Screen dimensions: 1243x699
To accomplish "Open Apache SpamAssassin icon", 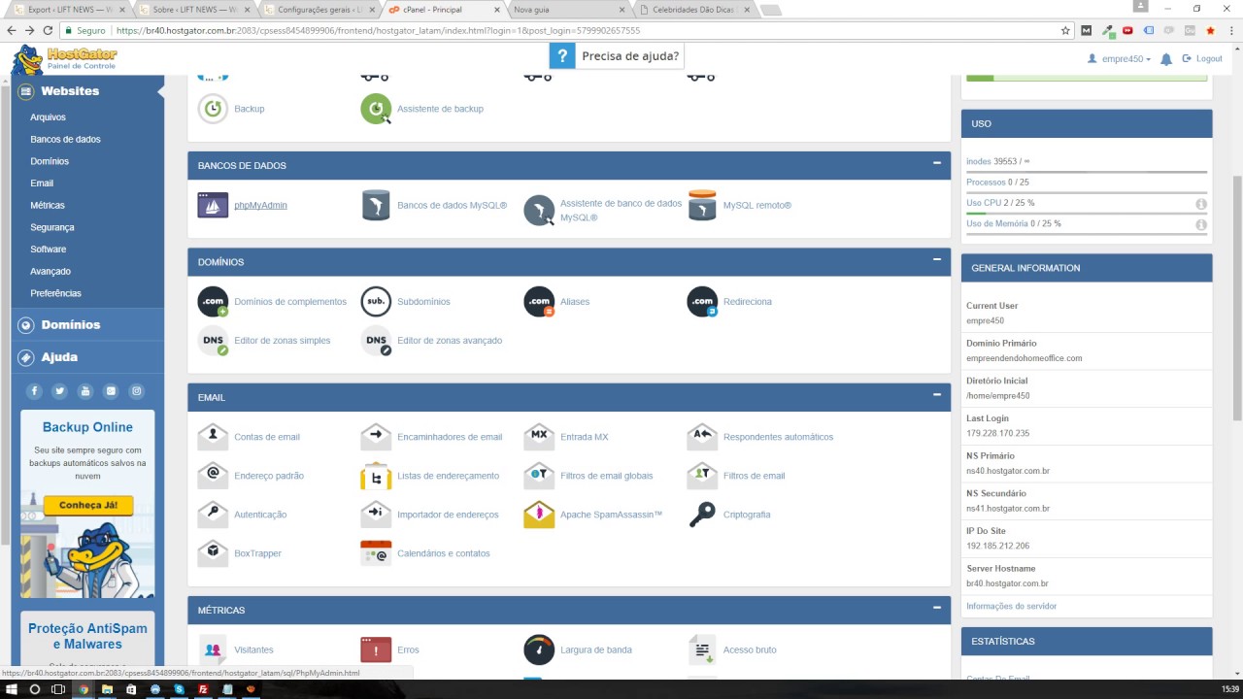I will 539,515.
